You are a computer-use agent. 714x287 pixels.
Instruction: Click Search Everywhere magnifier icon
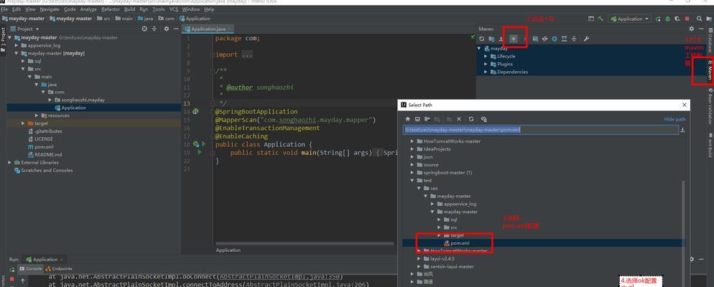tap(700, 19)
